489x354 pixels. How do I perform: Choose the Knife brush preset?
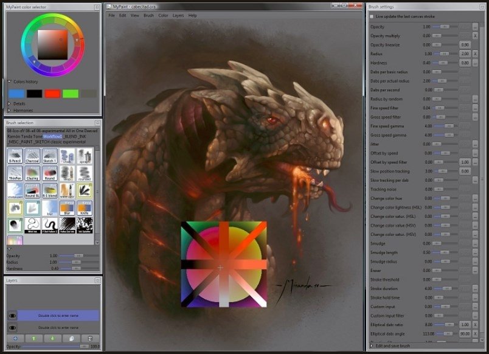85,209
